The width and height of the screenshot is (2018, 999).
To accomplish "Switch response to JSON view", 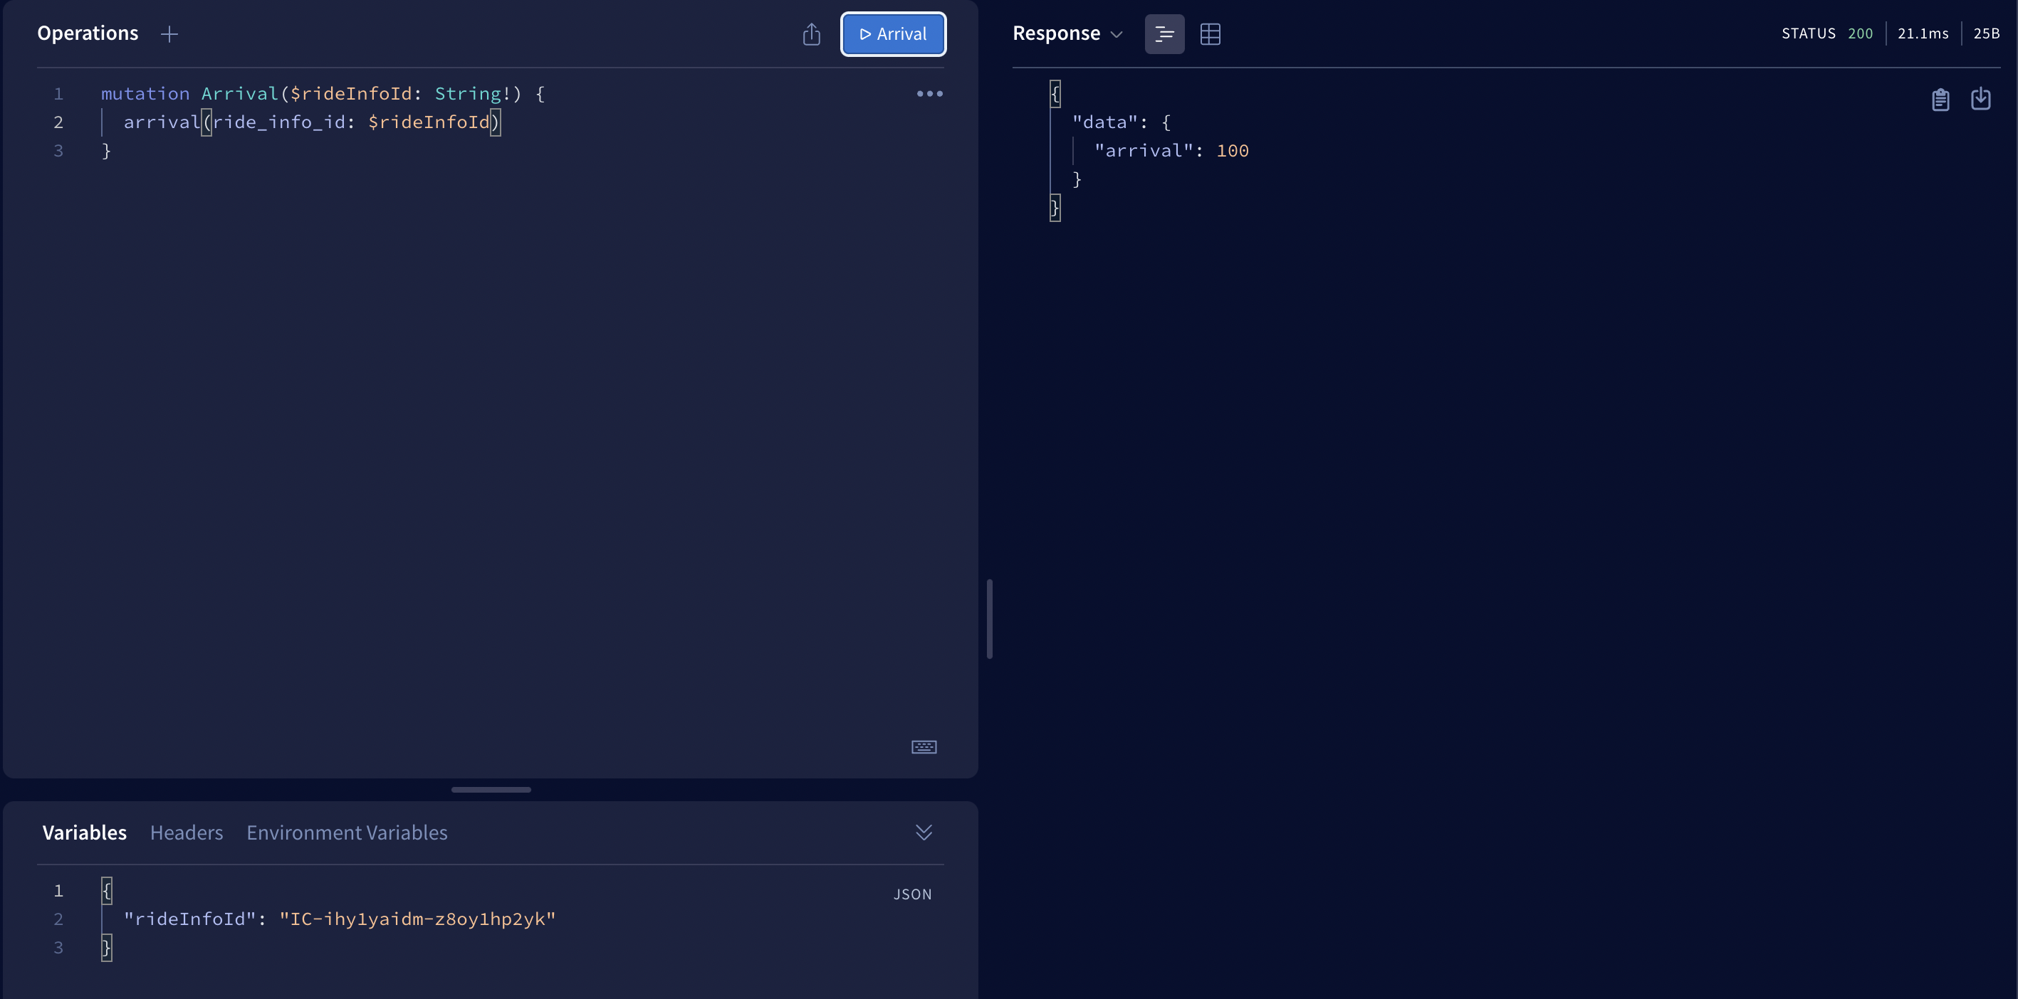I will pos(1164,33).
